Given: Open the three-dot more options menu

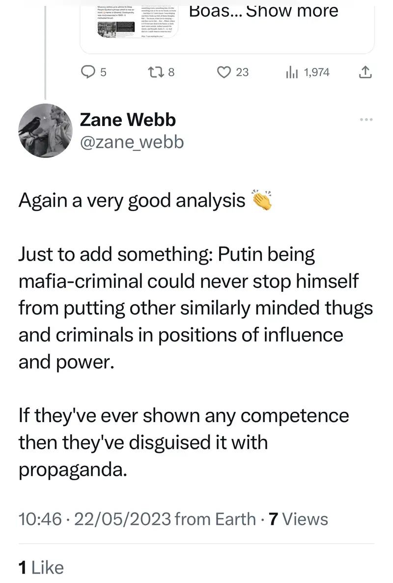Looking at the screenshot, I should [366, 120].
